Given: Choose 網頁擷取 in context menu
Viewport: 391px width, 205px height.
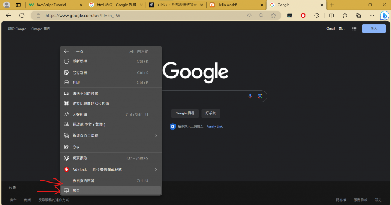Looking at the screenshot, I should click(x=111, y=158).
